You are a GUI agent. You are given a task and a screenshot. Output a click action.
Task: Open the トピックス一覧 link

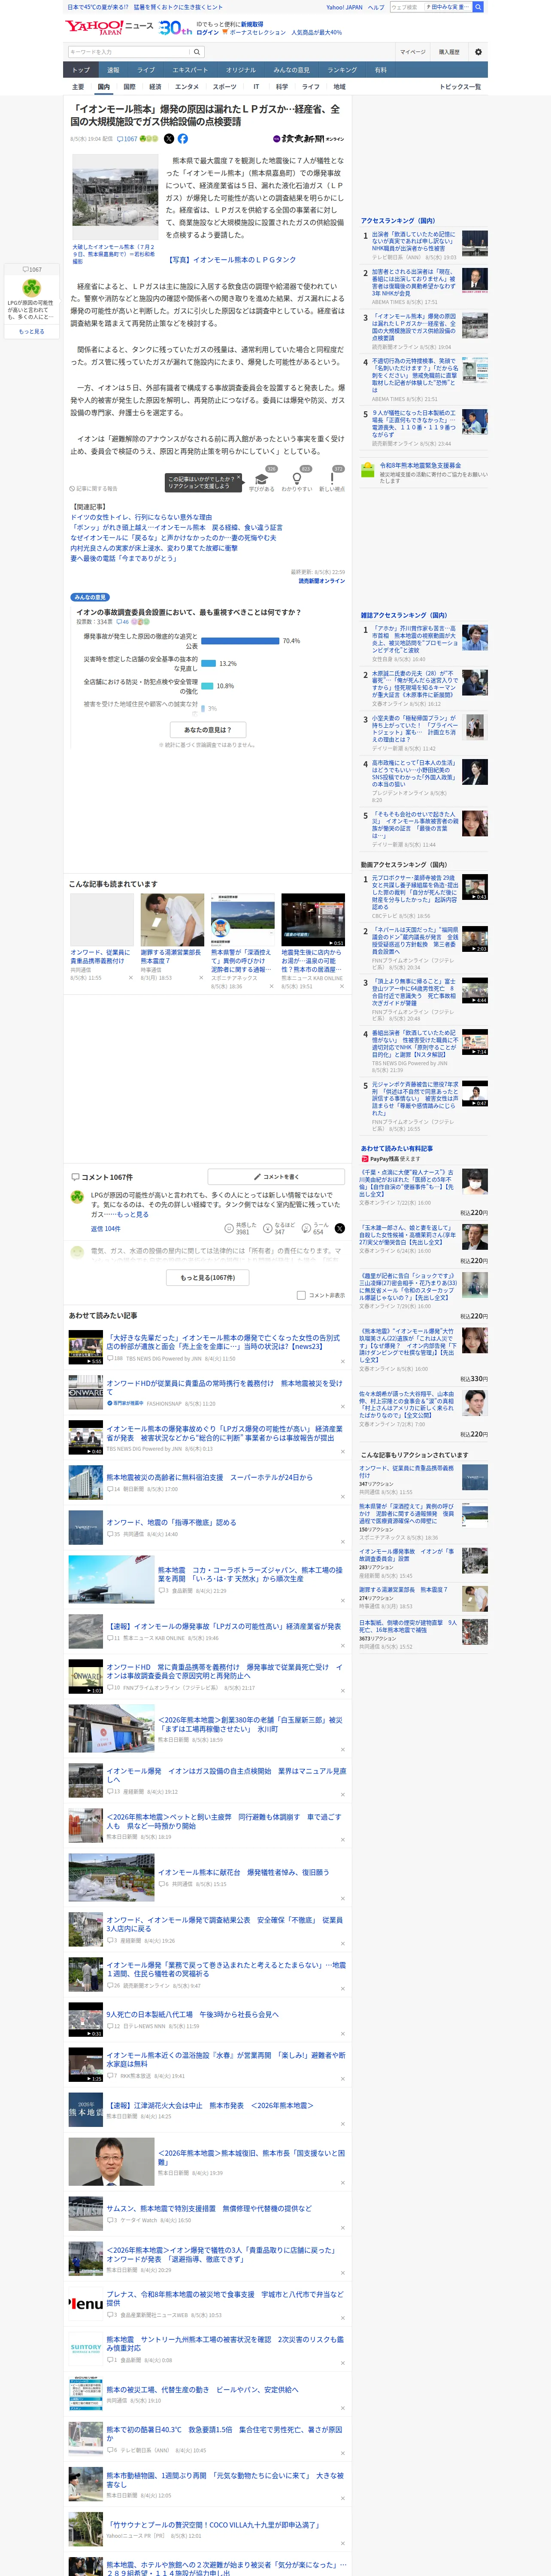pyautogui.click(x=460, y=87)
